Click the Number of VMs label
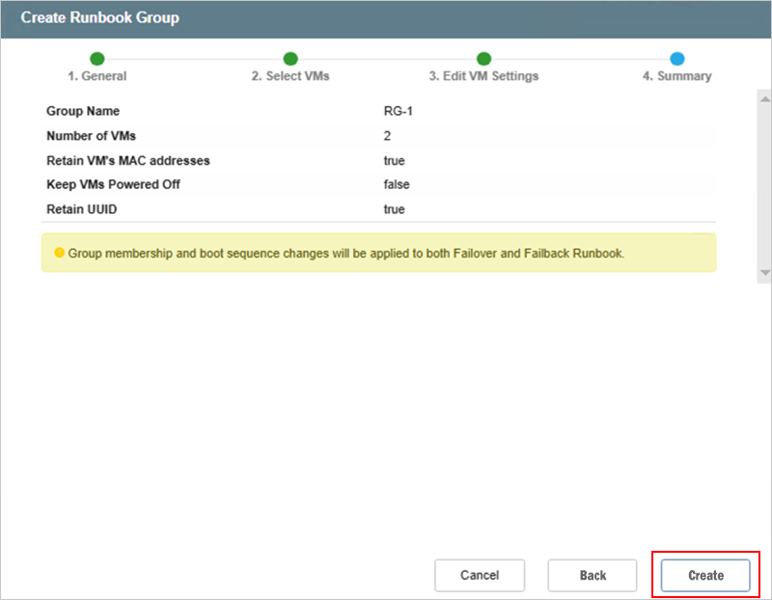Image resolution: width=772 pixels, height=600 pixels. (x=91, y=136)
